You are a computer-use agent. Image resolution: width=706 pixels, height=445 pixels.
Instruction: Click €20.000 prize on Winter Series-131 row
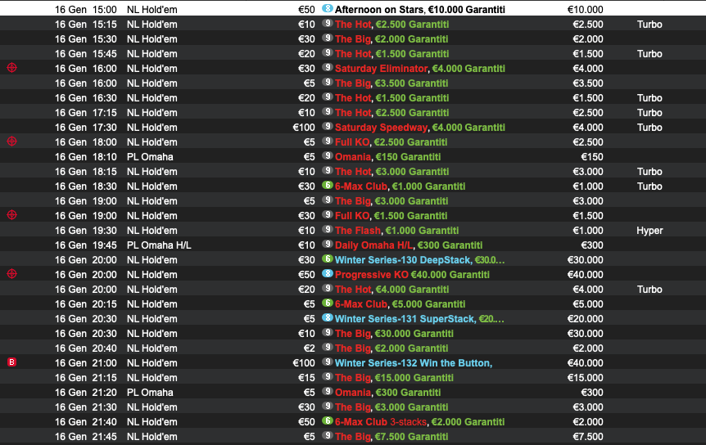click(586, 319)
